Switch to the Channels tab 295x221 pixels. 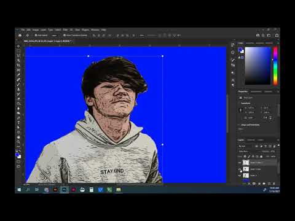click(251, 140)
